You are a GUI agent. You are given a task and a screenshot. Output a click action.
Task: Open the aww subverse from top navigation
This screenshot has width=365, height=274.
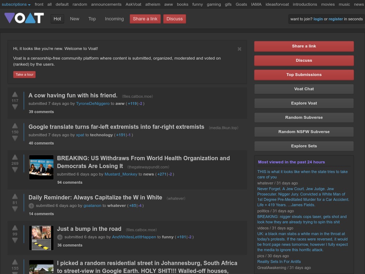click(x=168, y=4)
